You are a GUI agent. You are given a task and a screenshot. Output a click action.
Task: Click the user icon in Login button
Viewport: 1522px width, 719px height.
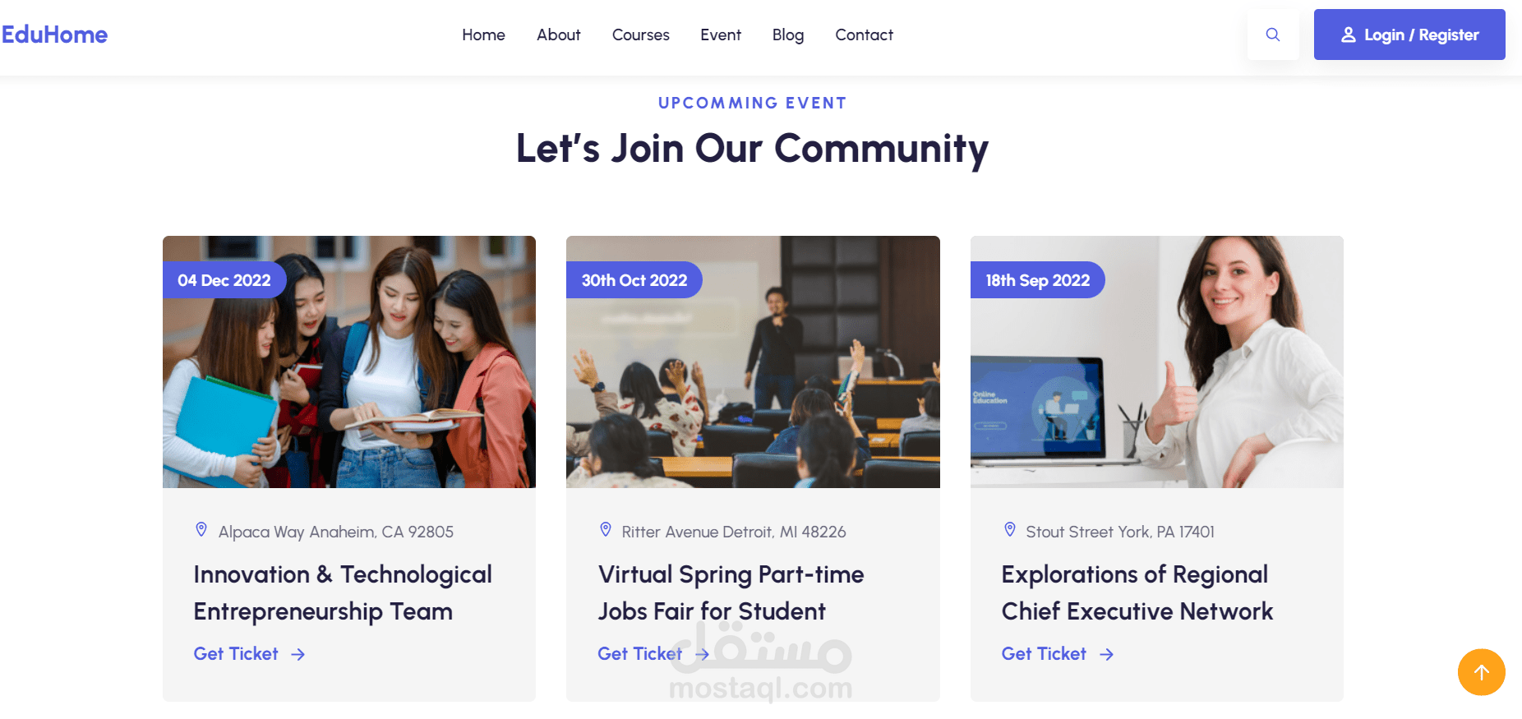1349,35
